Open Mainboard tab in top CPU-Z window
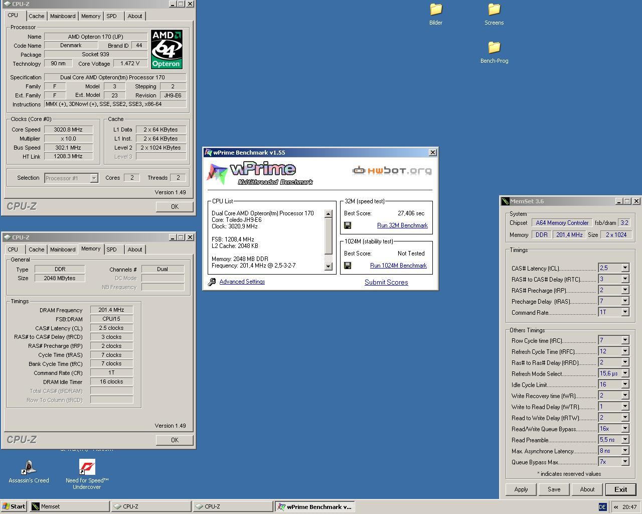 coord(63,16)
